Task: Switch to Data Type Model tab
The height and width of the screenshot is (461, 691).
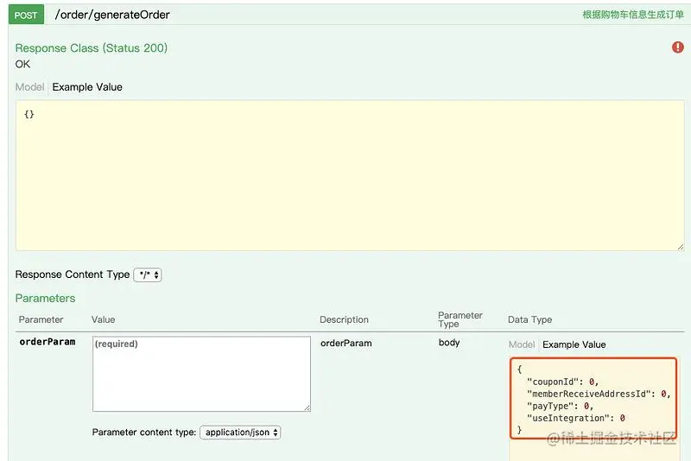Action: tap(522, 344)
